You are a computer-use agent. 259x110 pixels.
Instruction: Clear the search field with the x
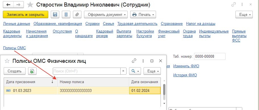tap(123, 71)
